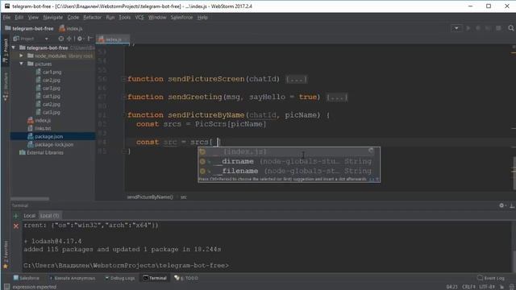Open the Edit menu

tap(19, 18)
